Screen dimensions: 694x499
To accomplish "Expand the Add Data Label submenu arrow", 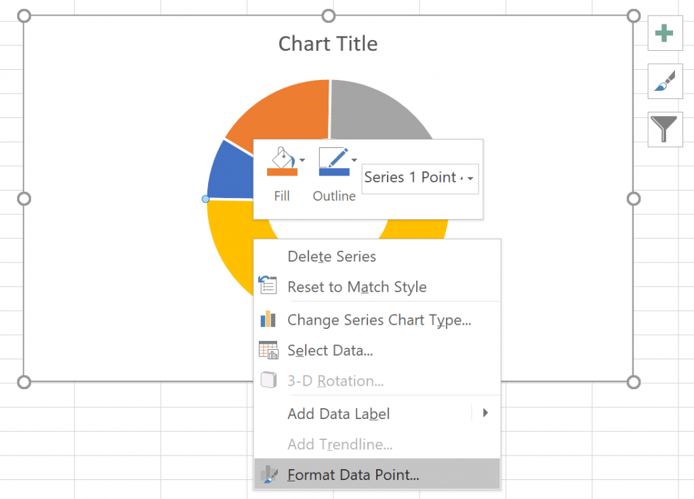I will point(485,412).
